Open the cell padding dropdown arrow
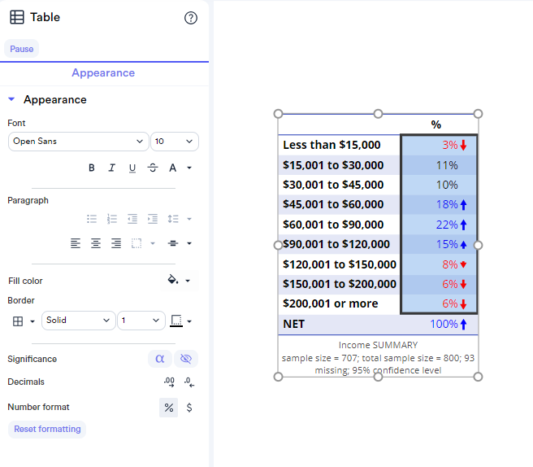This screenshot has width=533, height=467. coord(153,243)
